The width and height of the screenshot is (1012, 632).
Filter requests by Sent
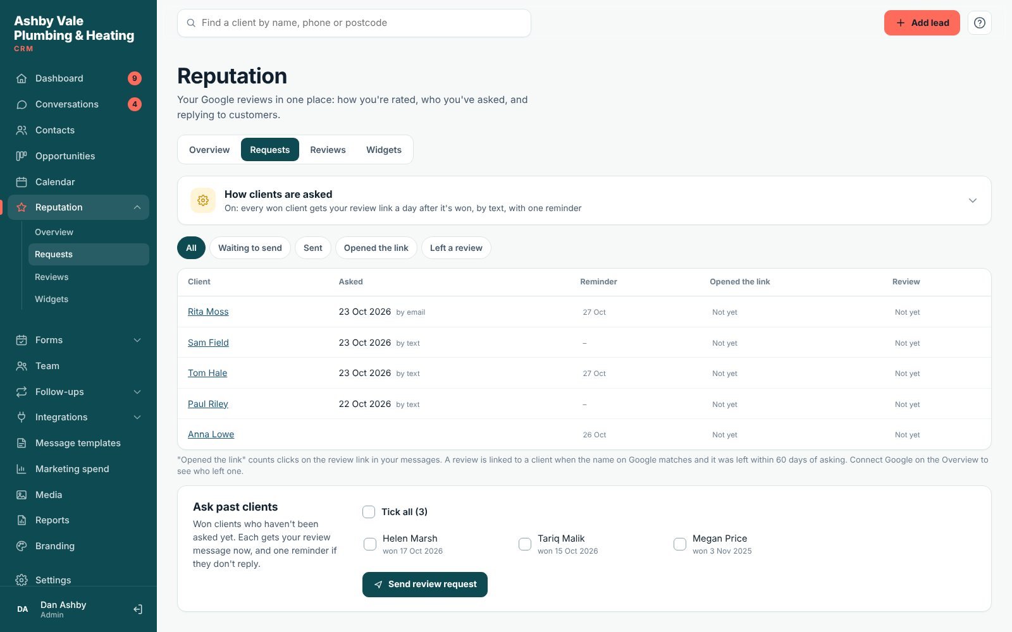coord(313,248)
